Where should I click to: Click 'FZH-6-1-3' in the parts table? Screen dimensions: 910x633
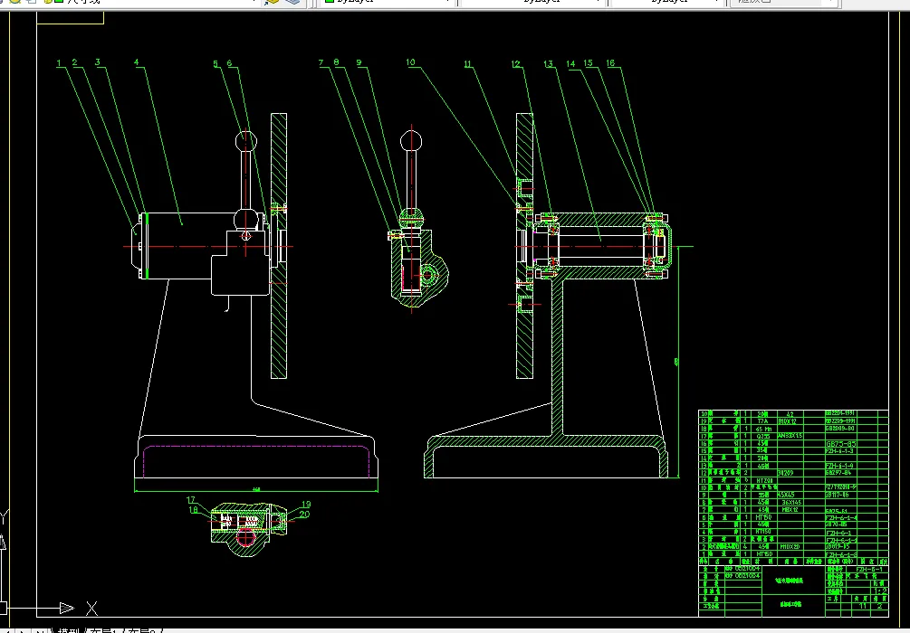pos(839,450)
